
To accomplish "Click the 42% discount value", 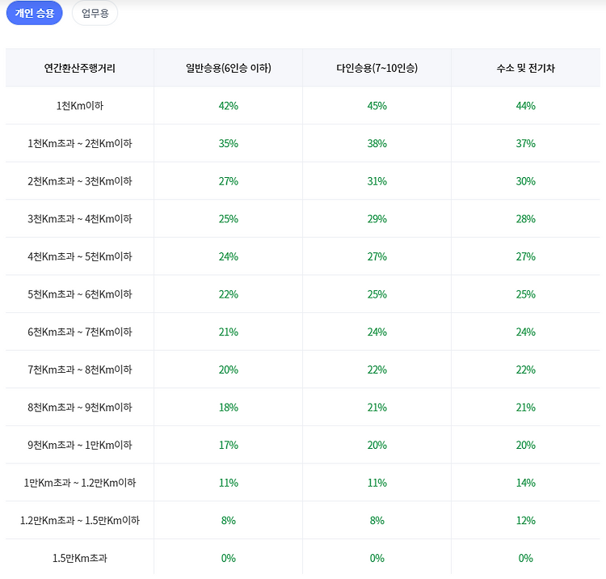I will coord(228,106).
